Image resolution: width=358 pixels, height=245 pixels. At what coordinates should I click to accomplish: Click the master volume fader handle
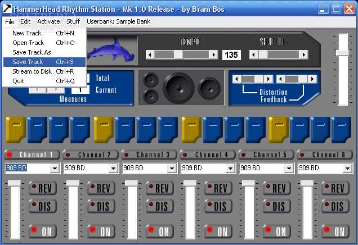click(342, 53)
